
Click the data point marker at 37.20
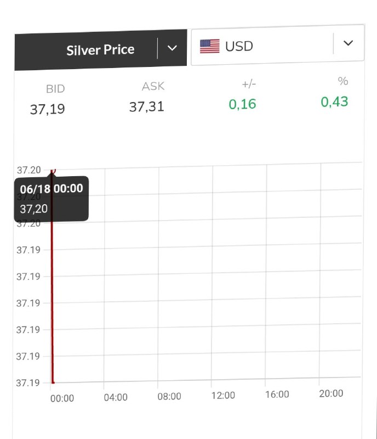click(x=53, y=171)
